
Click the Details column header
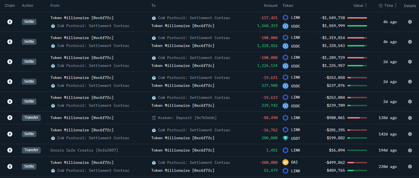coord(410,6)
